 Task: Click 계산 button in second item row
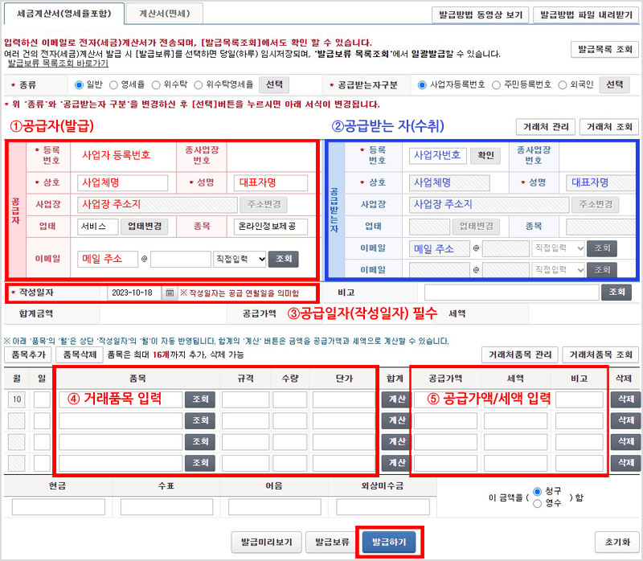tap(395, 421)
